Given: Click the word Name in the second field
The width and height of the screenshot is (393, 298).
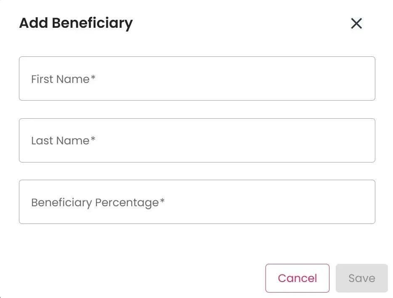Looking at the screenshot, I should point(73,141).
